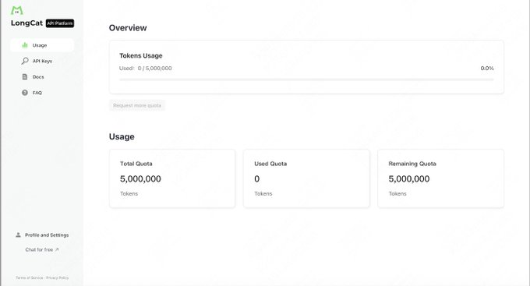Click the Profile and Settings person icon
This screenshot has height=286, width=530.
point(18,235)
